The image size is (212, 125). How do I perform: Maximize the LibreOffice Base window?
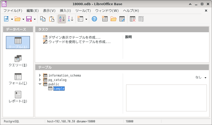tap(202, 4)
